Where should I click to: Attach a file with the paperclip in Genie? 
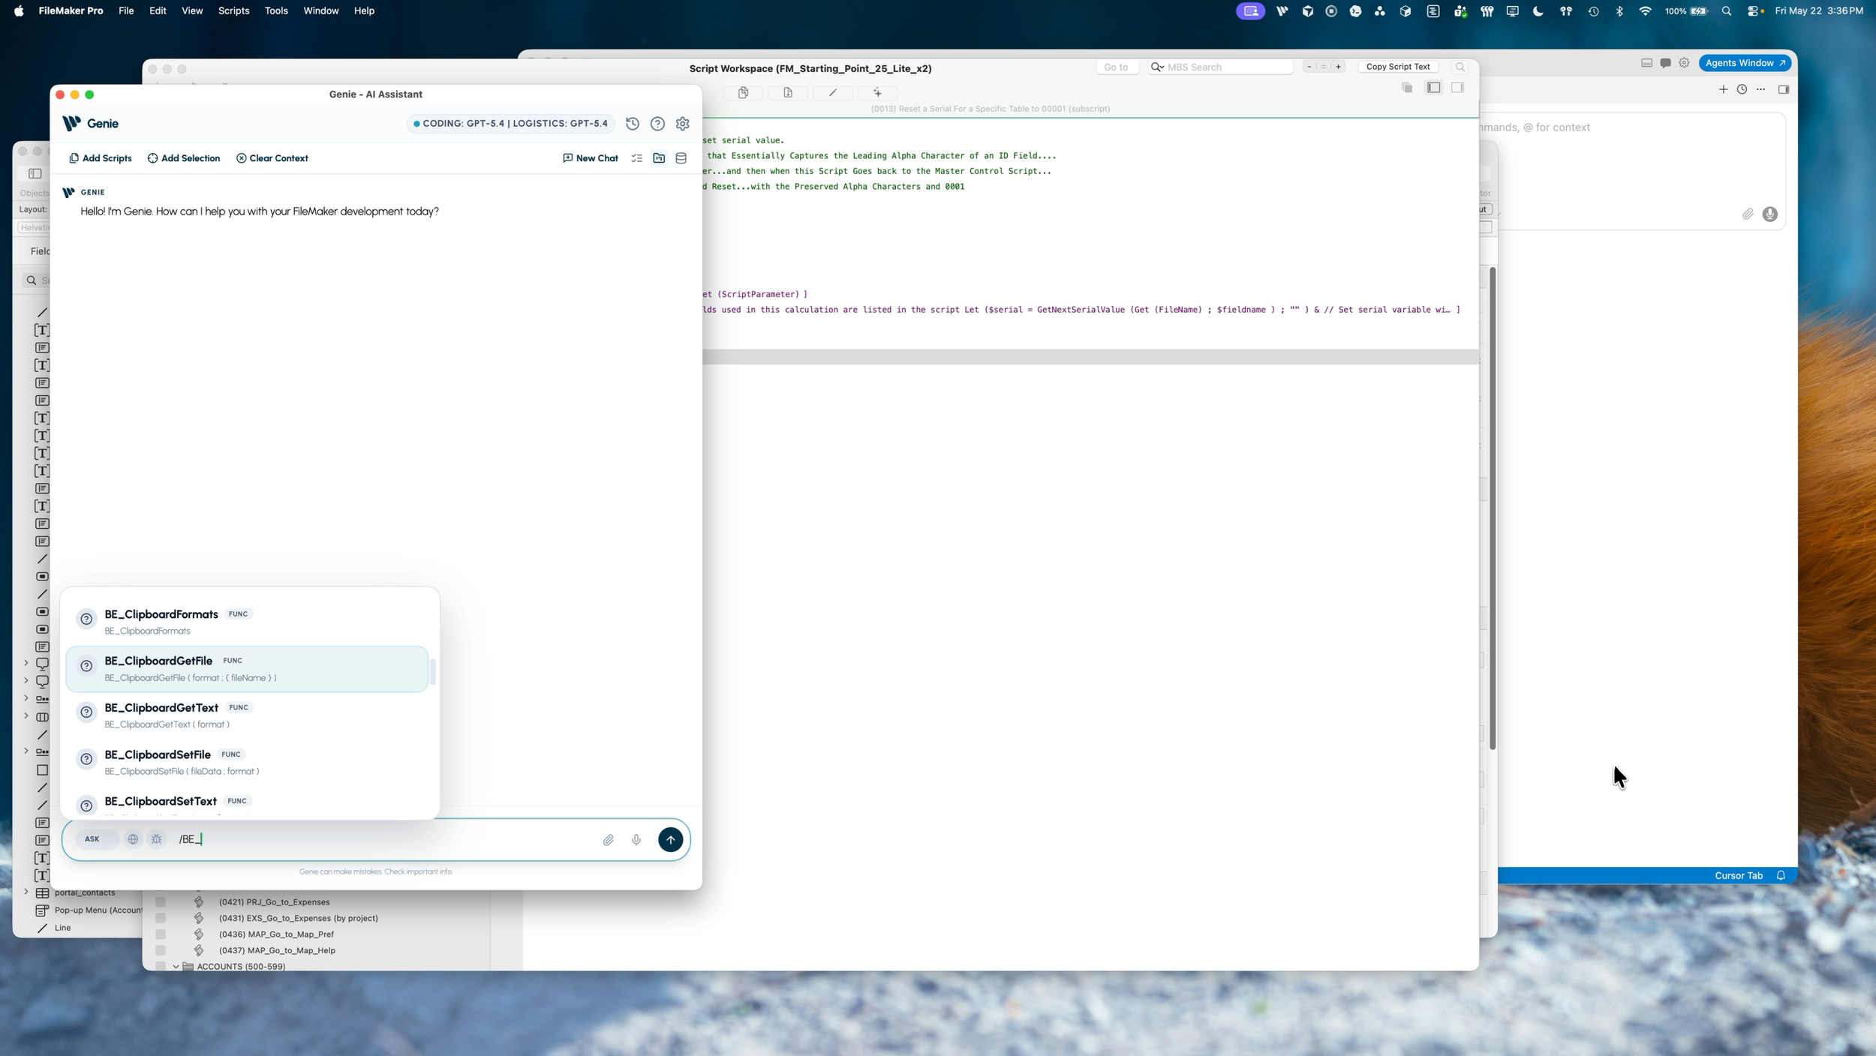click(609, 840)
